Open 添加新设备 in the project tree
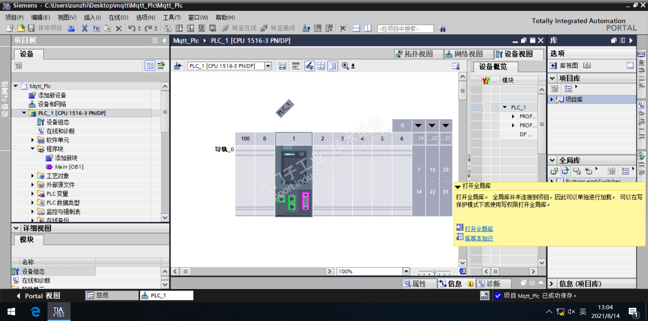The height and width of the screenshot is (321, 648). pos(52,95)
